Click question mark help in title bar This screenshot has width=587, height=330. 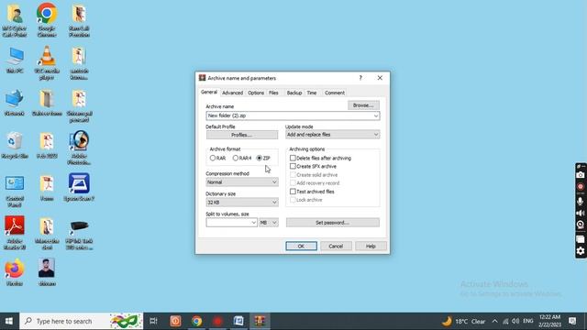360,78
